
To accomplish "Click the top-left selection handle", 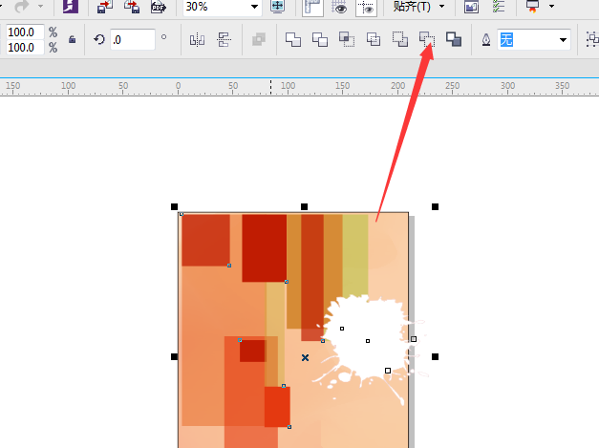I will coord(174,206).
